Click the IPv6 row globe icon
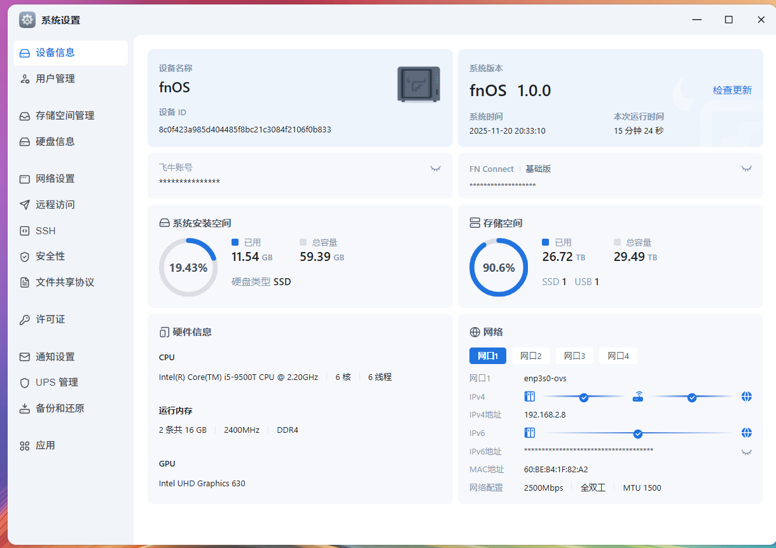 747,433
